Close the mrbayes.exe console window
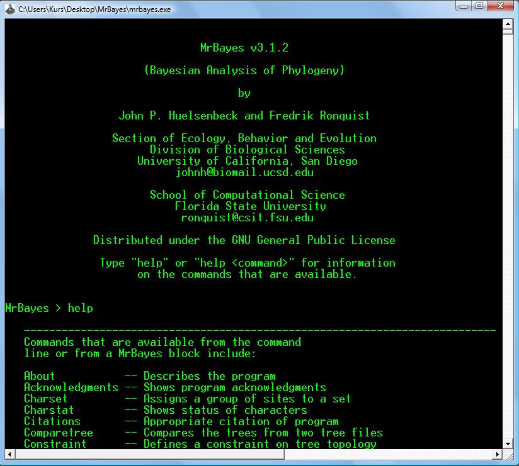Image resolution: width=519 pixels, height=466 pixels. click(x=501, y=6)
